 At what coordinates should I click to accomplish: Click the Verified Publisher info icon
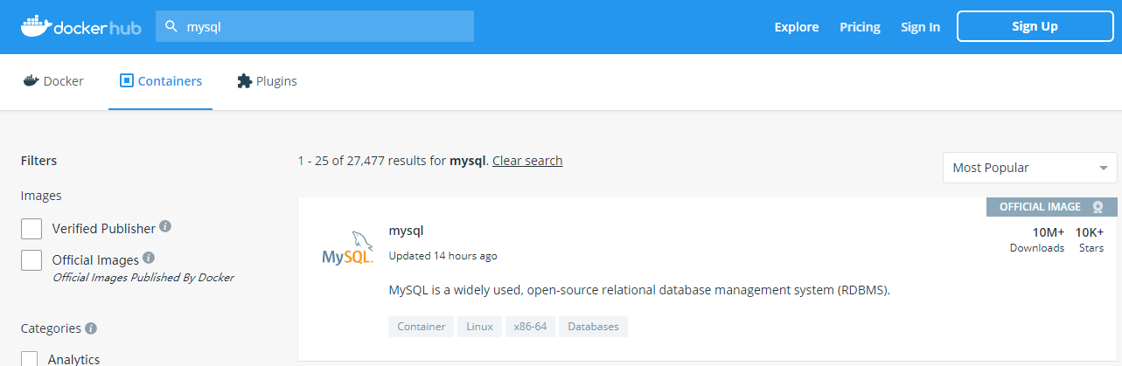click(x=165, y=226)
